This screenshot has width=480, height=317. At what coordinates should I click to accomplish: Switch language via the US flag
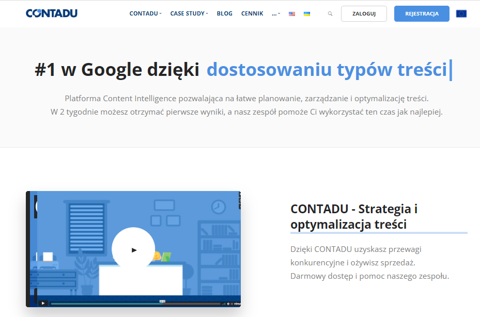click(292, 14)
